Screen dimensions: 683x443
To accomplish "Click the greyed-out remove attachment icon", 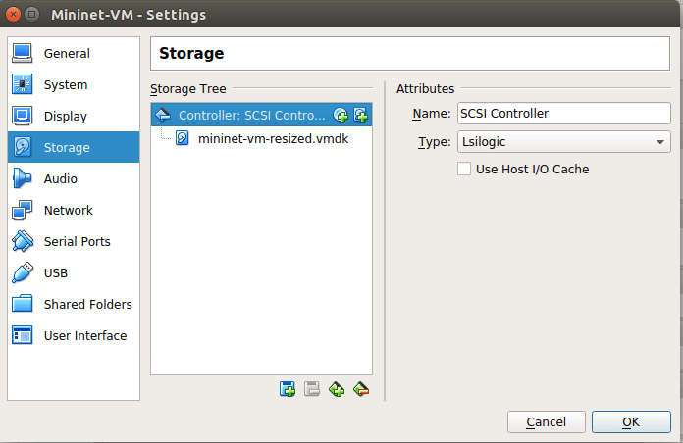I will point(312,389).
